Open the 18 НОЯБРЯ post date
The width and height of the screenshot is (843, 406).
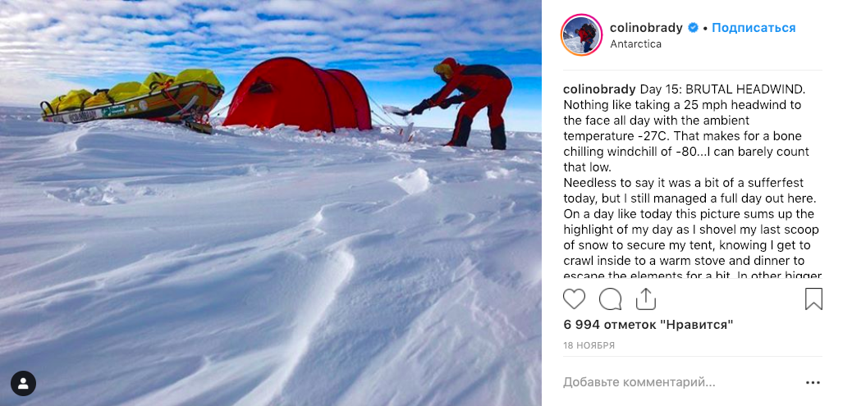(x=589, y=345)
